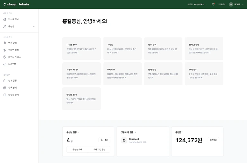Open the 연동 관리 card in main area

tap(163, 49)
